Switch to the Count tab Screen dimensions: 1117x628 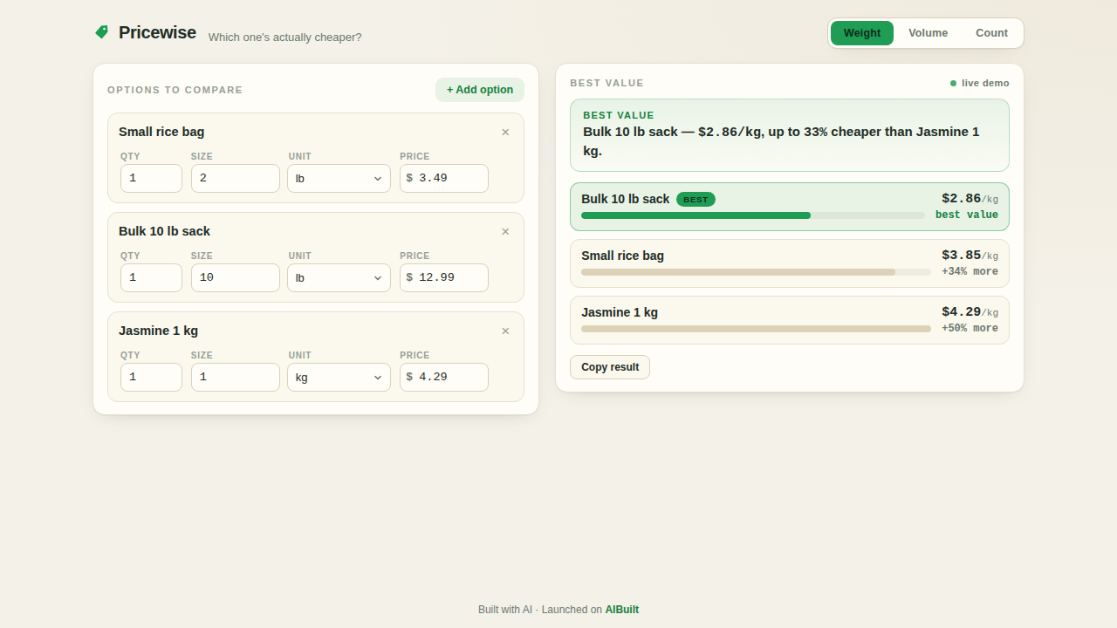tap(991, 33)
